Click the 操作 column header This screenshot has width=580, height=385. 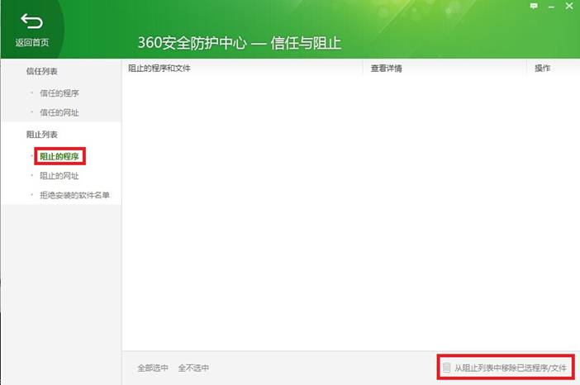pyautogui.click(x=542, y=68)
